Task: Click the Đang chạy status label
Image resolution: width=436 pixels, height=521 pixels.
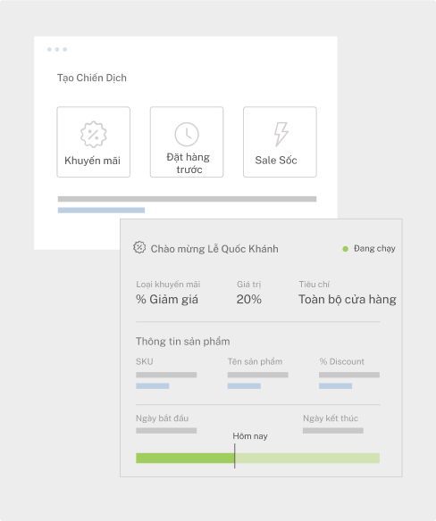Action: point(374,249)
